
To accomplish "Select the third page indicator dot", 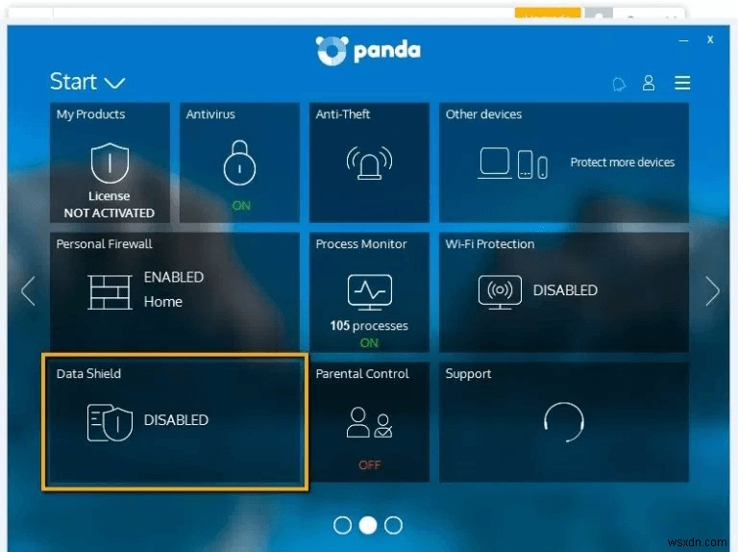I will click(393, 525).
